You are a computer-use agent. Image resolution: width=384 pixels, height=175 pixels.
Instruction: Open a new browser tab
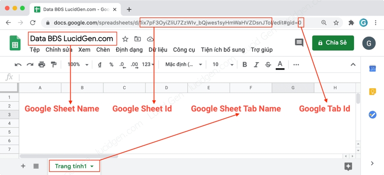129,9
